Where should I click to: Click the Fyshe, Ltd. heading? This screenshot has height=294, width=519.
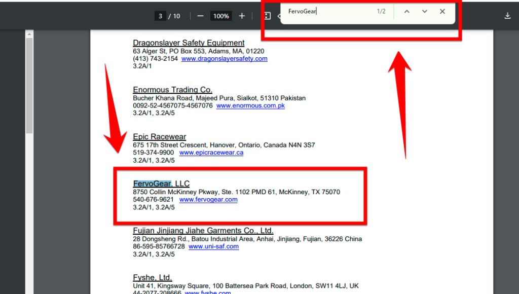152,277
